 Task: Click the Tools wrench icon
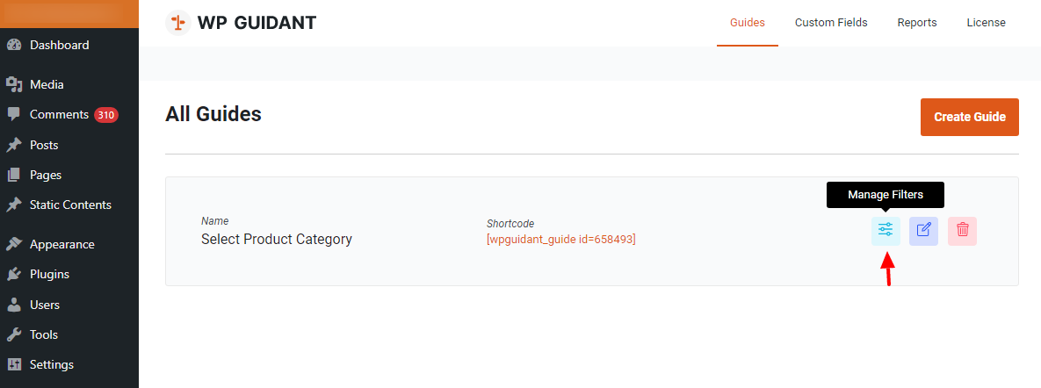[x=14, y=334]
